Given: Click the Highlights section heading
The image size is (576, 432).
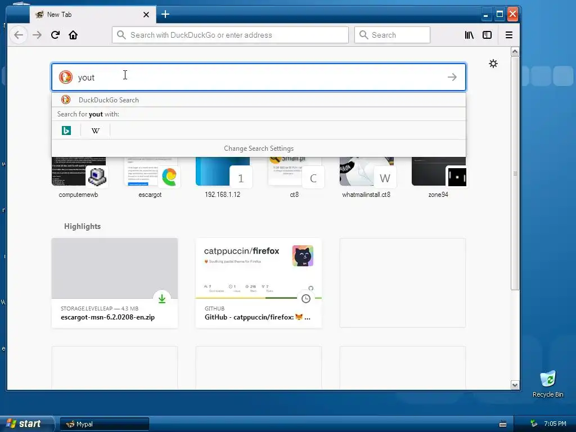Looking at the screenshot, I should pyautogui.click(x=82, y=226).
